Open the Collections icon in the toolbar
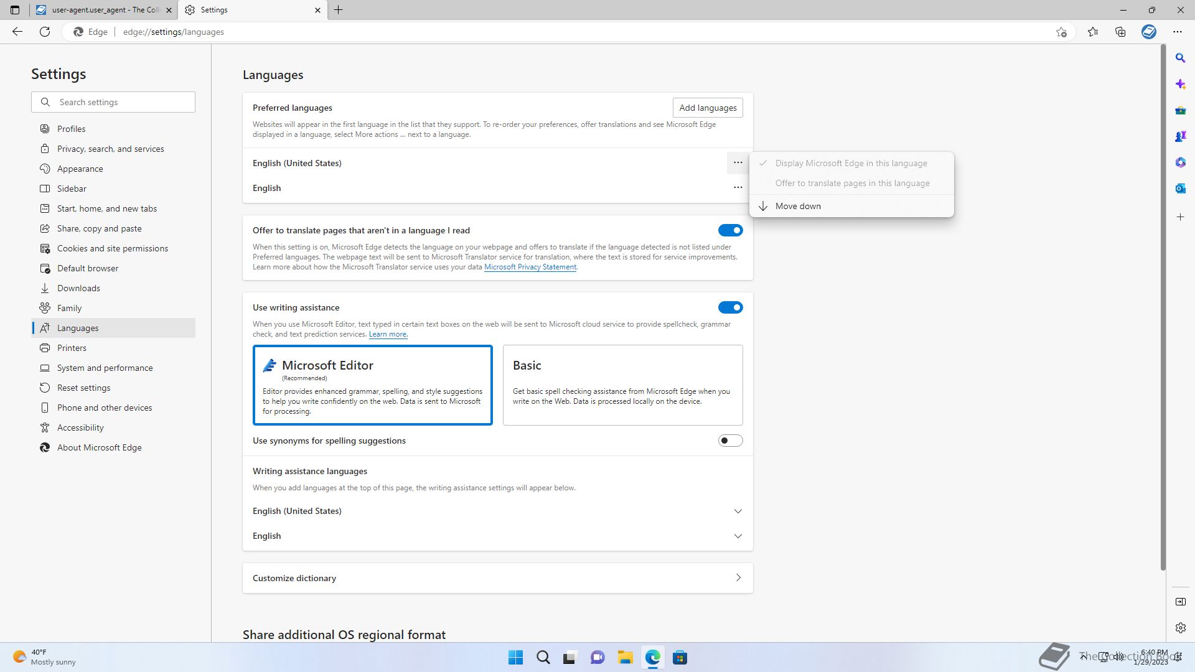Screen dimensions: 1195x672 click(1120, 32)
